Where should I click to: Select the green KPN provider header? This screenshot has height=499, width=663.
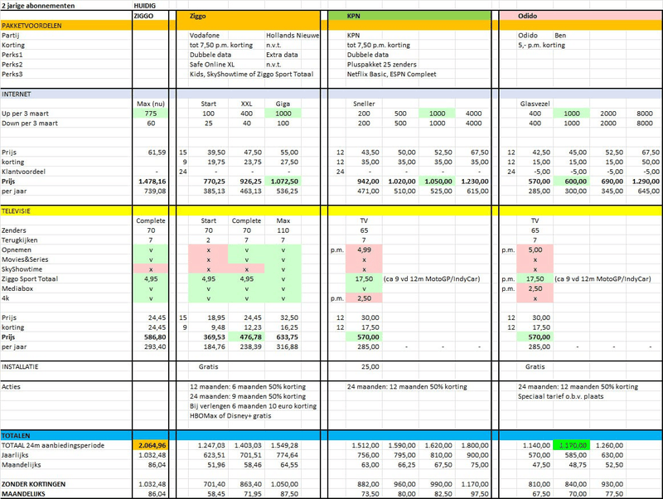(409, 16)
